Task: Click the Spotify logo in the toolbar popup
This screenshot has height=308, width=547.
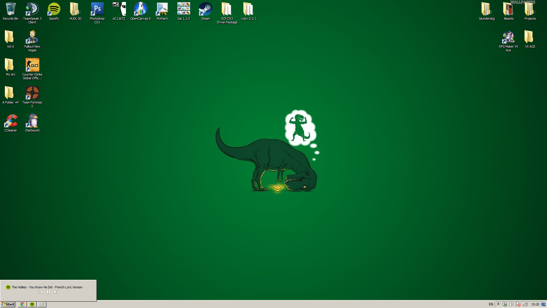Action: (8, 287)
